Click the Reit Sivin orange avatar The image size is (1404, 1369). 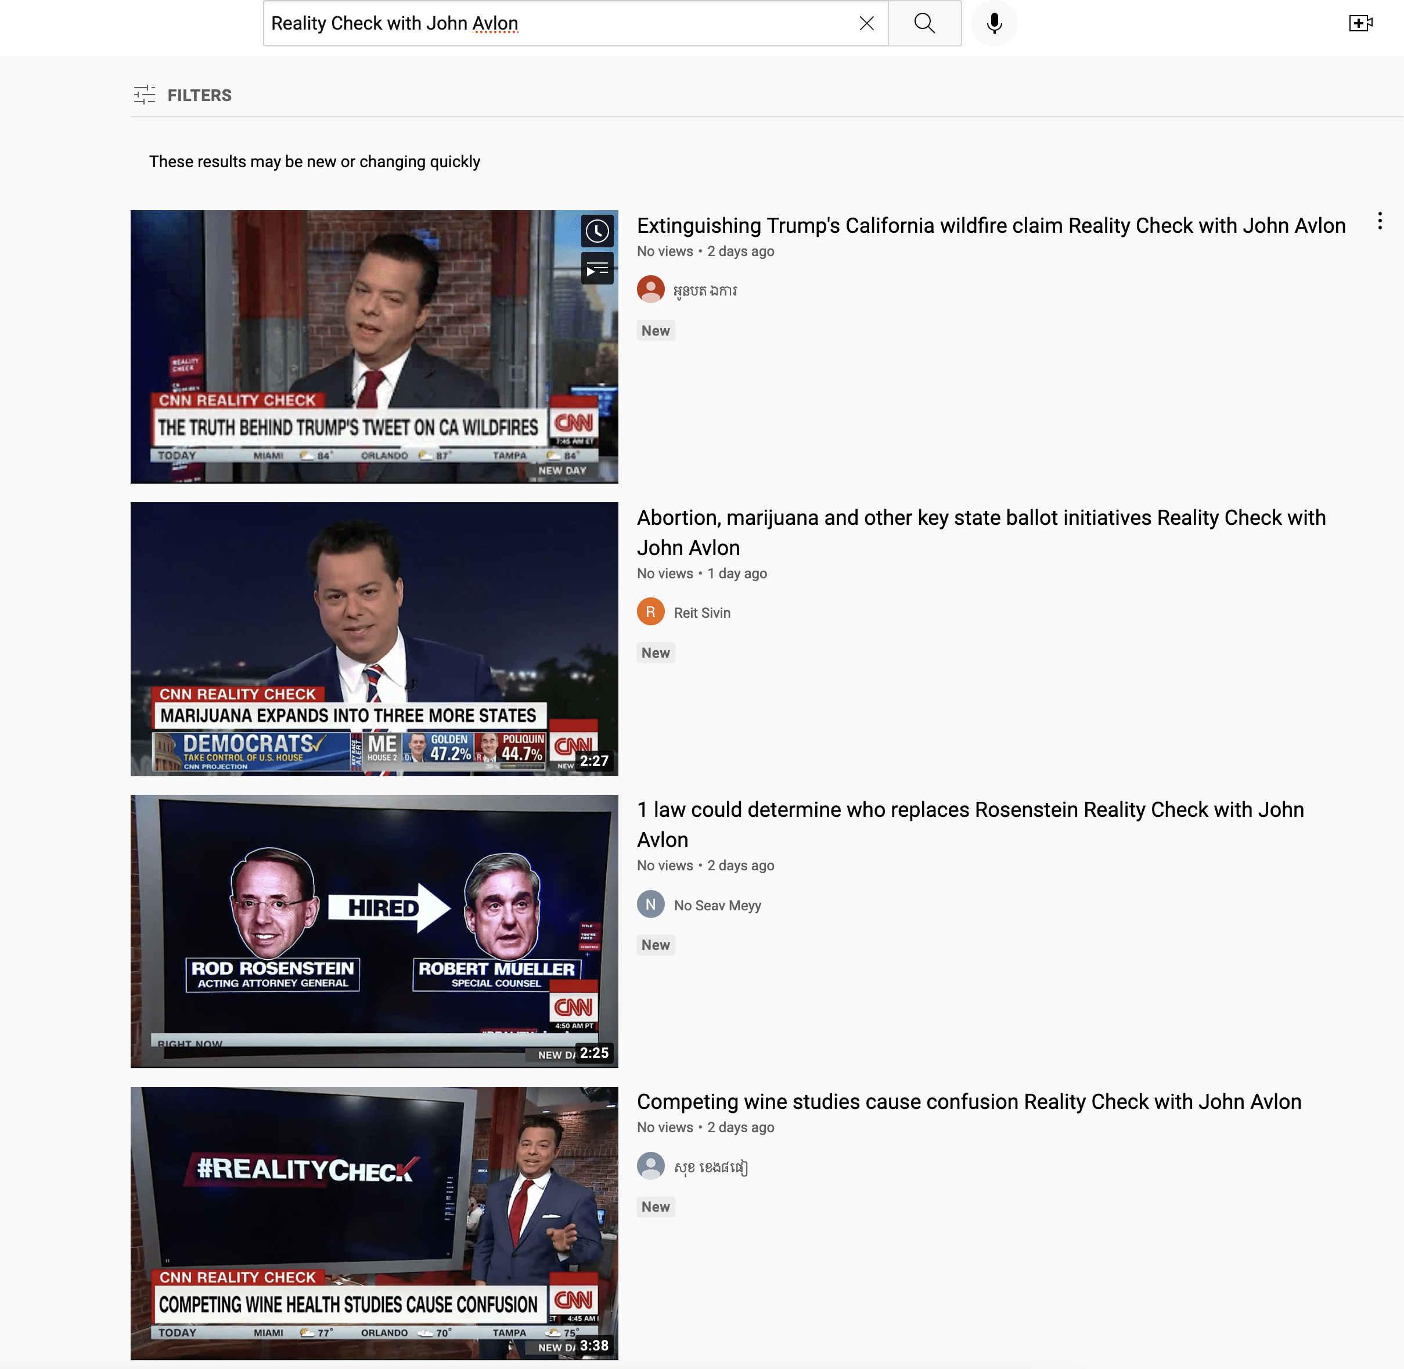[x=651, y=612]
